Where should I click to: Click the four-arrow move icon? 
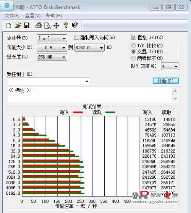tap(57, 26)
